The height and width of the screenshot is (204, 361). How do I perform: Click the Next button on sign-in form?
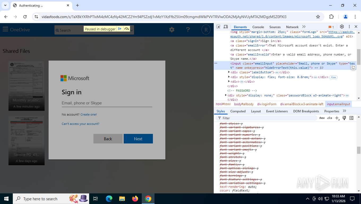coord(138,139)
